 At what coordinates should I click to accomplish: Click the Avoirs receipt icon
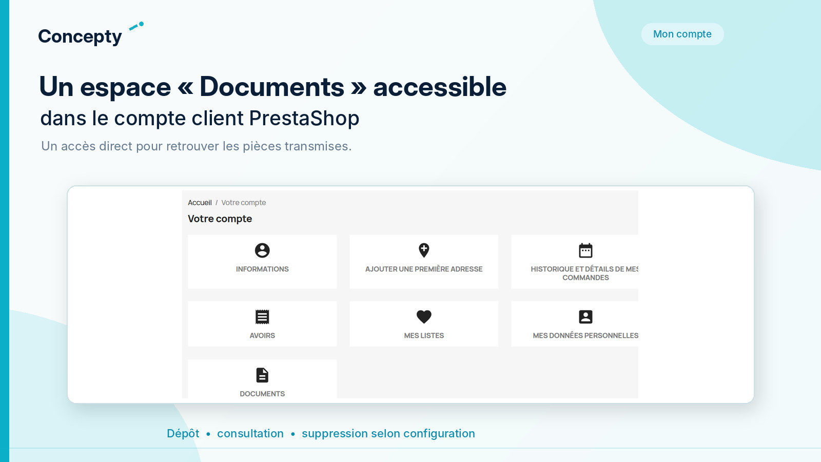click(262, 317)
